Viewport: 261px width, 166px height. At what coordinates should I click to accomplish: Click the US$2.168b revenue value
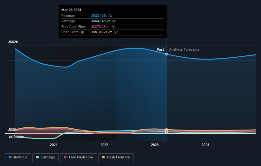99,16
